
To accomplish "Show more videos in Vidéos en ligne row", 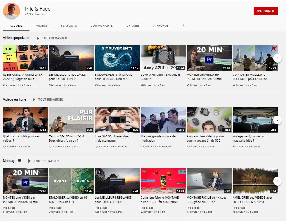I will (x=277, y=120).
